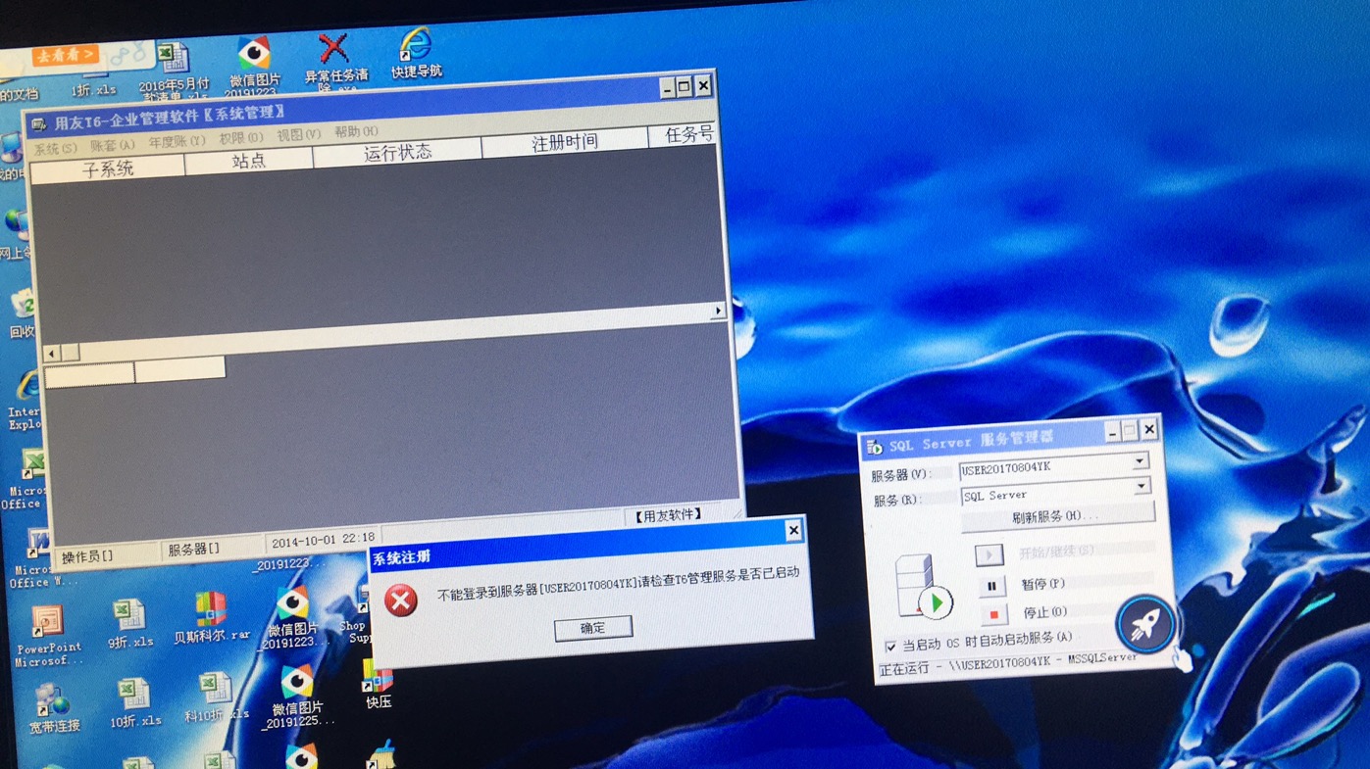Click the right scroll arrow in 用友T6 upper pane

click(x=718, y=311)
